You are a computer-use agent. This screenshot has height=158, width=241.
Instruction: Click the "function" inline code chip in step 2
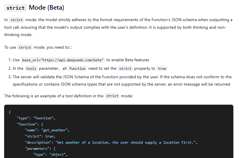(x=77, y=69)
